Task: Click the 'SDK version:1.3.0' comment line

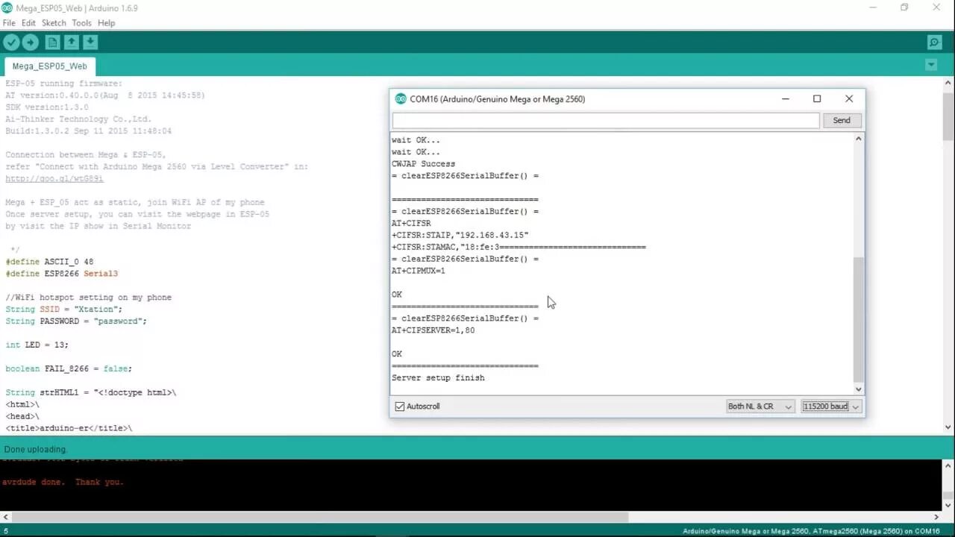Action: click(x=46, y=107)
